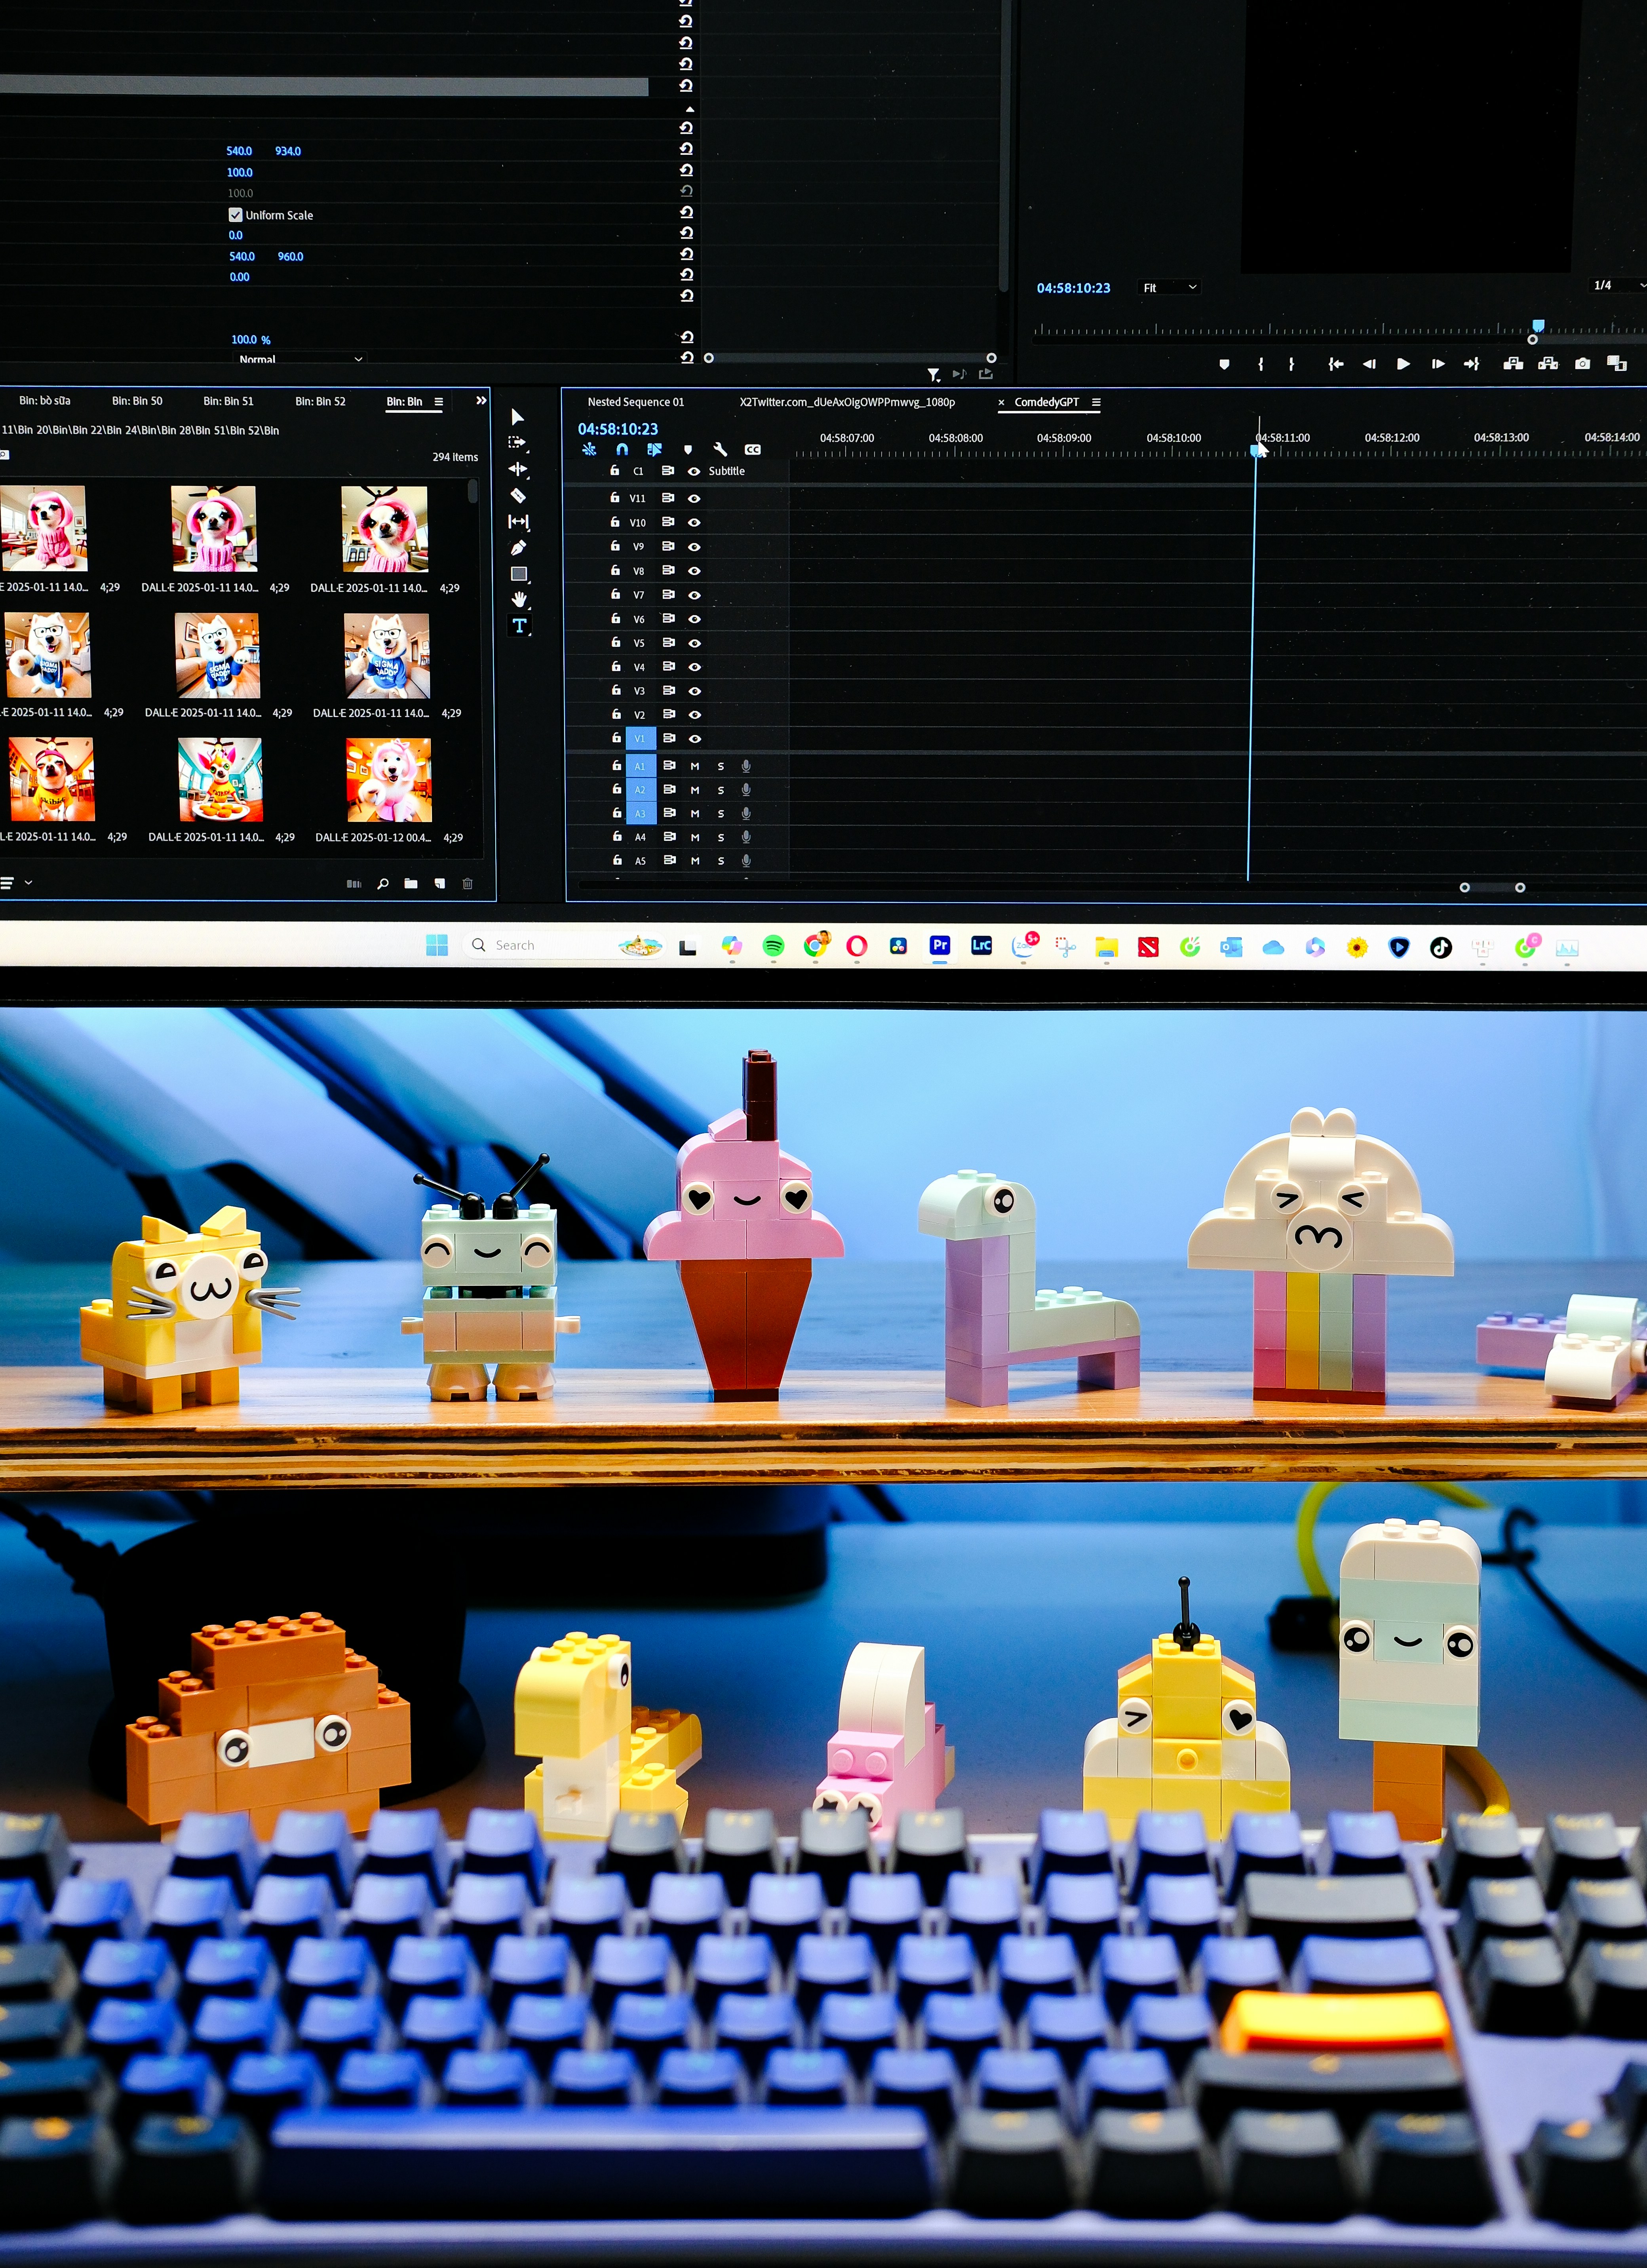Open timeline wrench display settings

point(720,450)
